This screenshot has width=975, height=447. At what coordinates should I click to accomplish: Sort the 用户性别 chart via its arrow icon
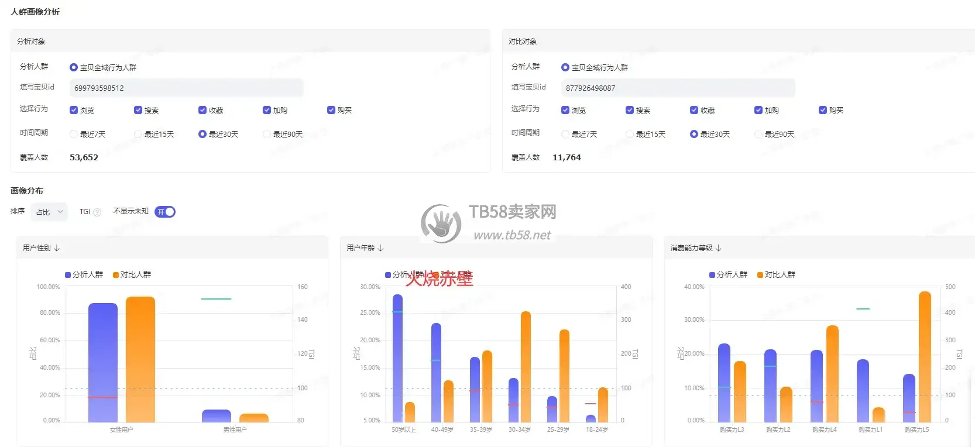point(57,248)
